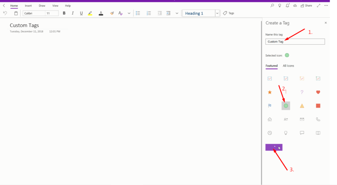Open the notebook search

[x=272, y=5]
